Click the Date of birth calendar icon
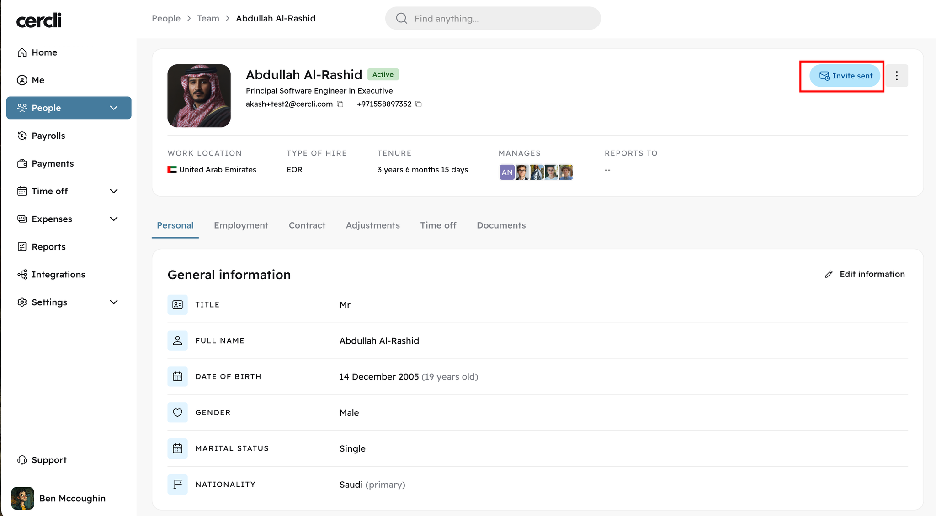936x516 pixels. click(x=177, y=377)
